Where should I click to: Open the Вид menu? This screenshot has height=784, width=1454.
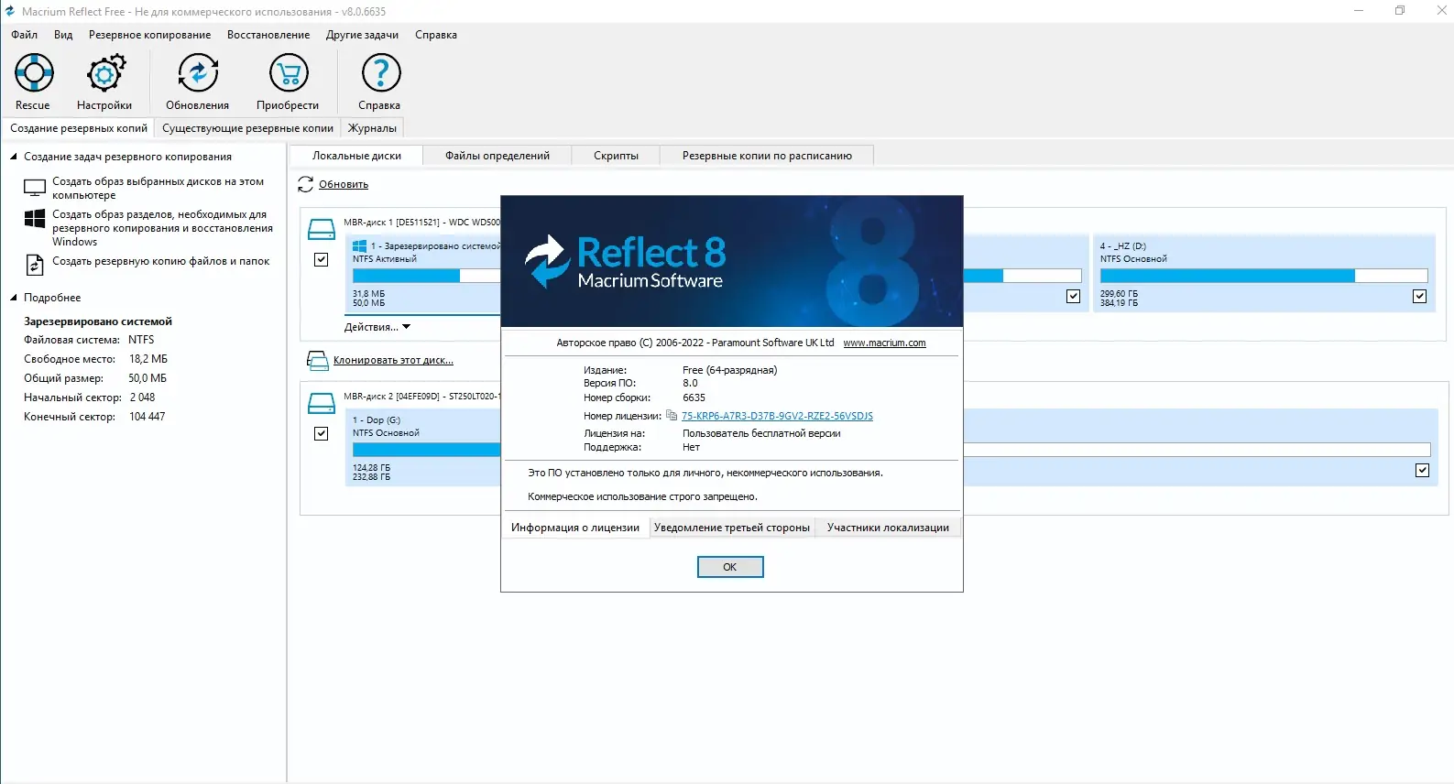click(x=63, y=35)
